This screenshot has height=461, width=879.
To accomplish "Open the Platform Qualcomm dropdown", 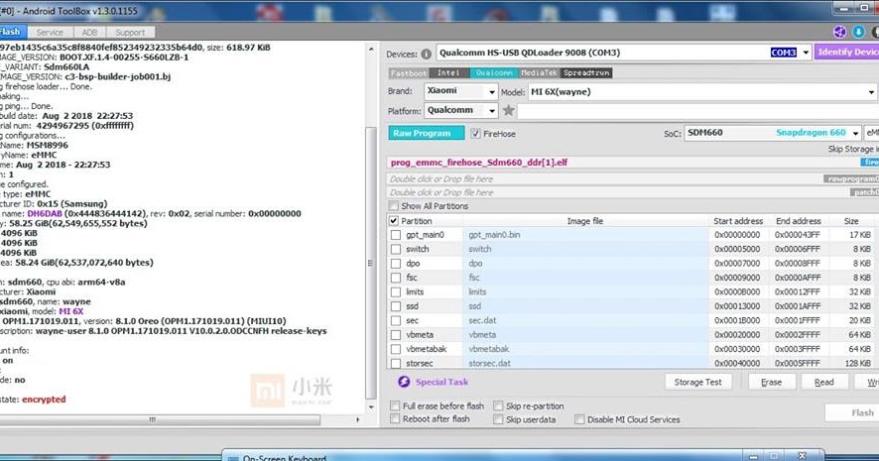I will [492, 110].
